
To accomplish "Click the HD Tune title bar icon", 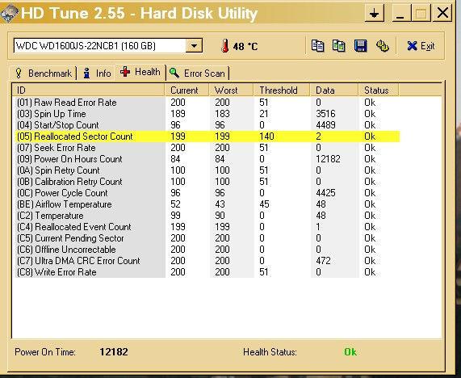I will 10,13.
